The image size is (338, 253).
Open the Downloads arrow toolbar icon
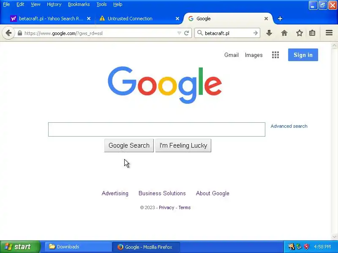click(269, 33)
